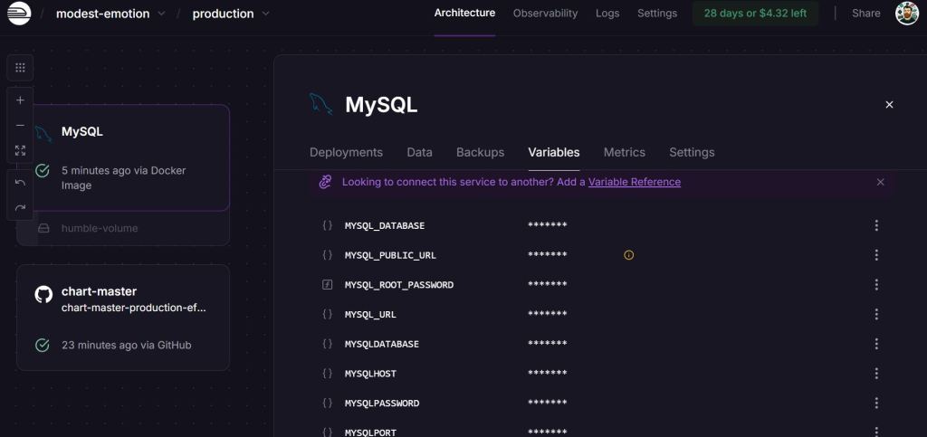Zoom out on the architecture canvas

coord(20,126)
